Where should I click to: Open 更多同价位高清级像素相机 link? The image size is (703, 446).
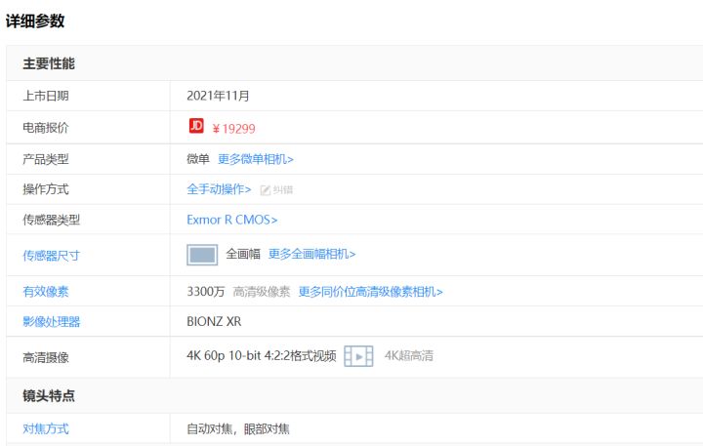370,292
